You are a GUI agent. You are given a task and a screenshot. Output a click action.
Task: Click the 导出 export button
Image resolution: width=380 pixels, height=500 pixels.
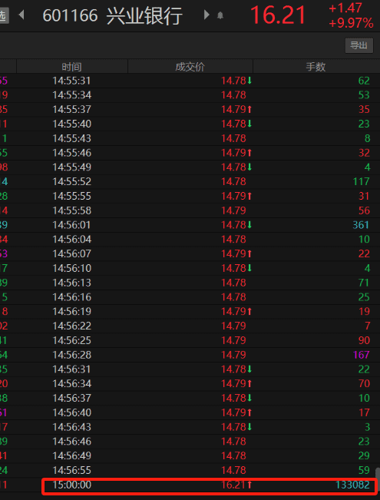pos(359,45)
